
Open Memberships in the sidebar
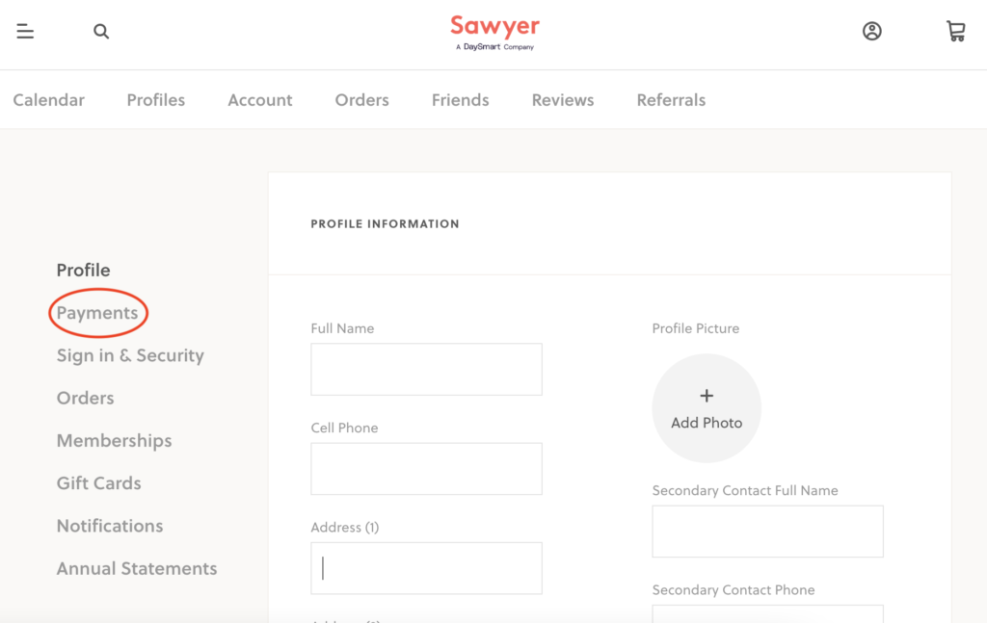point(114,441)
